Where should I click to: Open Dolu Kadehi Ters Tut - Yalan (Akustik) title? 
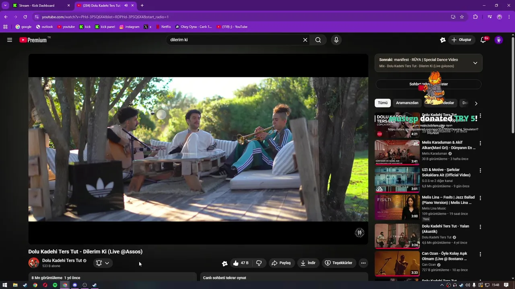click(445, 229)
